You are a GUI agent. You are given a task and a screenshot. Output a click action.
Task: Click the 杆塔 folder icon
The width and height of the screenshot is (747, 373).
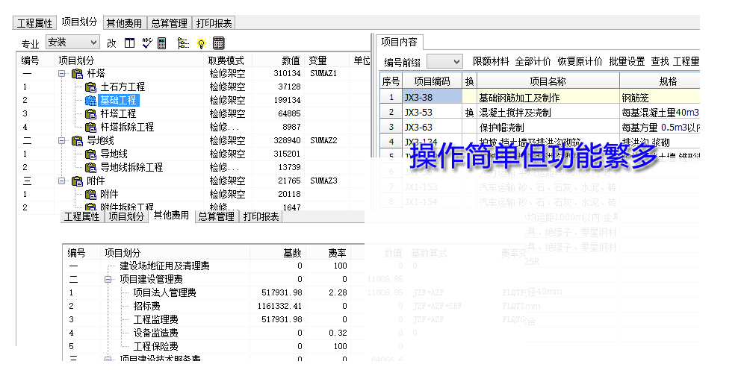(x=77, y=74)
